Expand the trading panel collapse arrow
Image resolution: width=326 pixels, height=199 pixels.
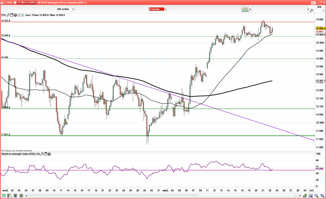click(x=308, y=10)
